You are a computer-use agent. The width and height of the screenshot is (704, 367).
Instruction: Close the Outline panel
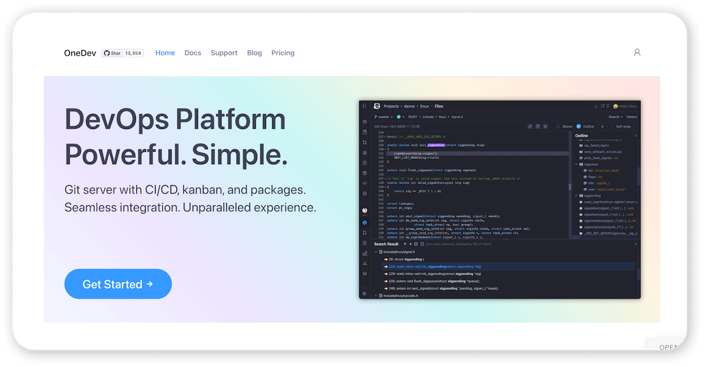point(636,135)
